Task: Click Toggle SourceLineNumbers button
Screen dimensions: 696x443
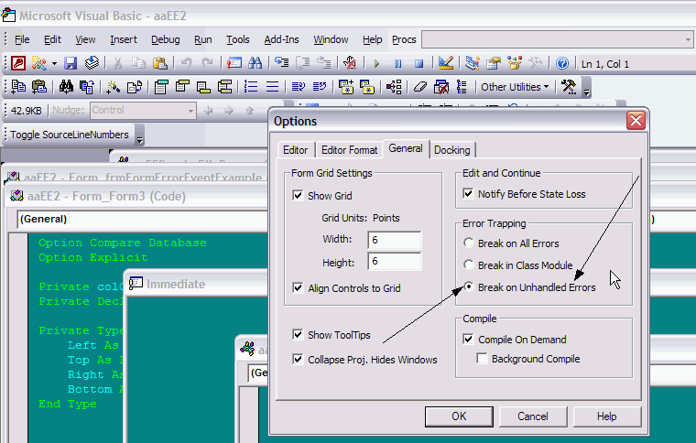Action: pos(70,135)
